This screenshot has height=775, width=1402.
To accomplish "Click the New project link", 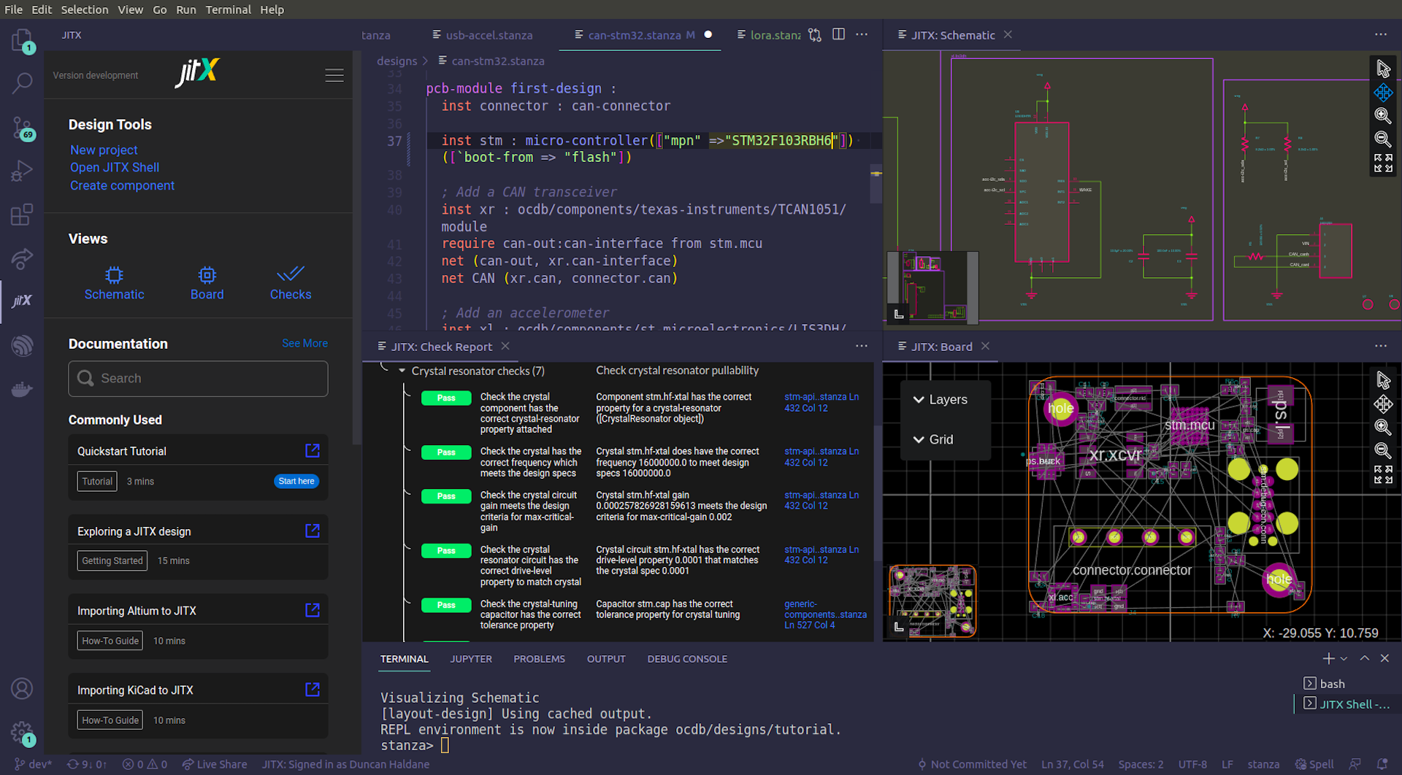I will 104,150.
